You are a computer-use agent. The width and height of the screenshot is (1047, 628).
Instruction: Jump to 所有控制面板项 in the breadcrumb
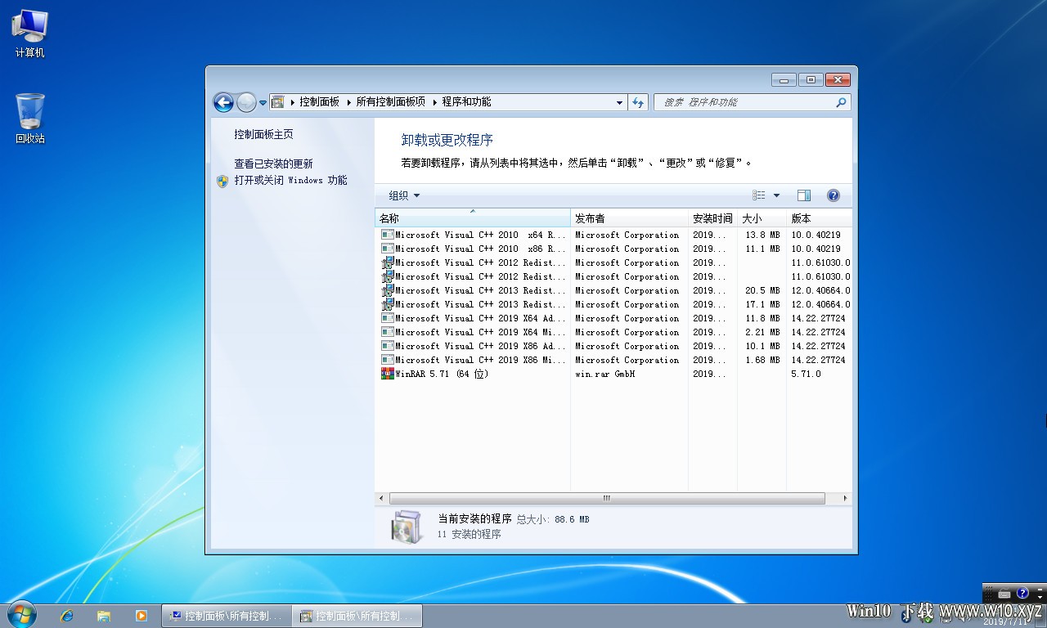391,102
